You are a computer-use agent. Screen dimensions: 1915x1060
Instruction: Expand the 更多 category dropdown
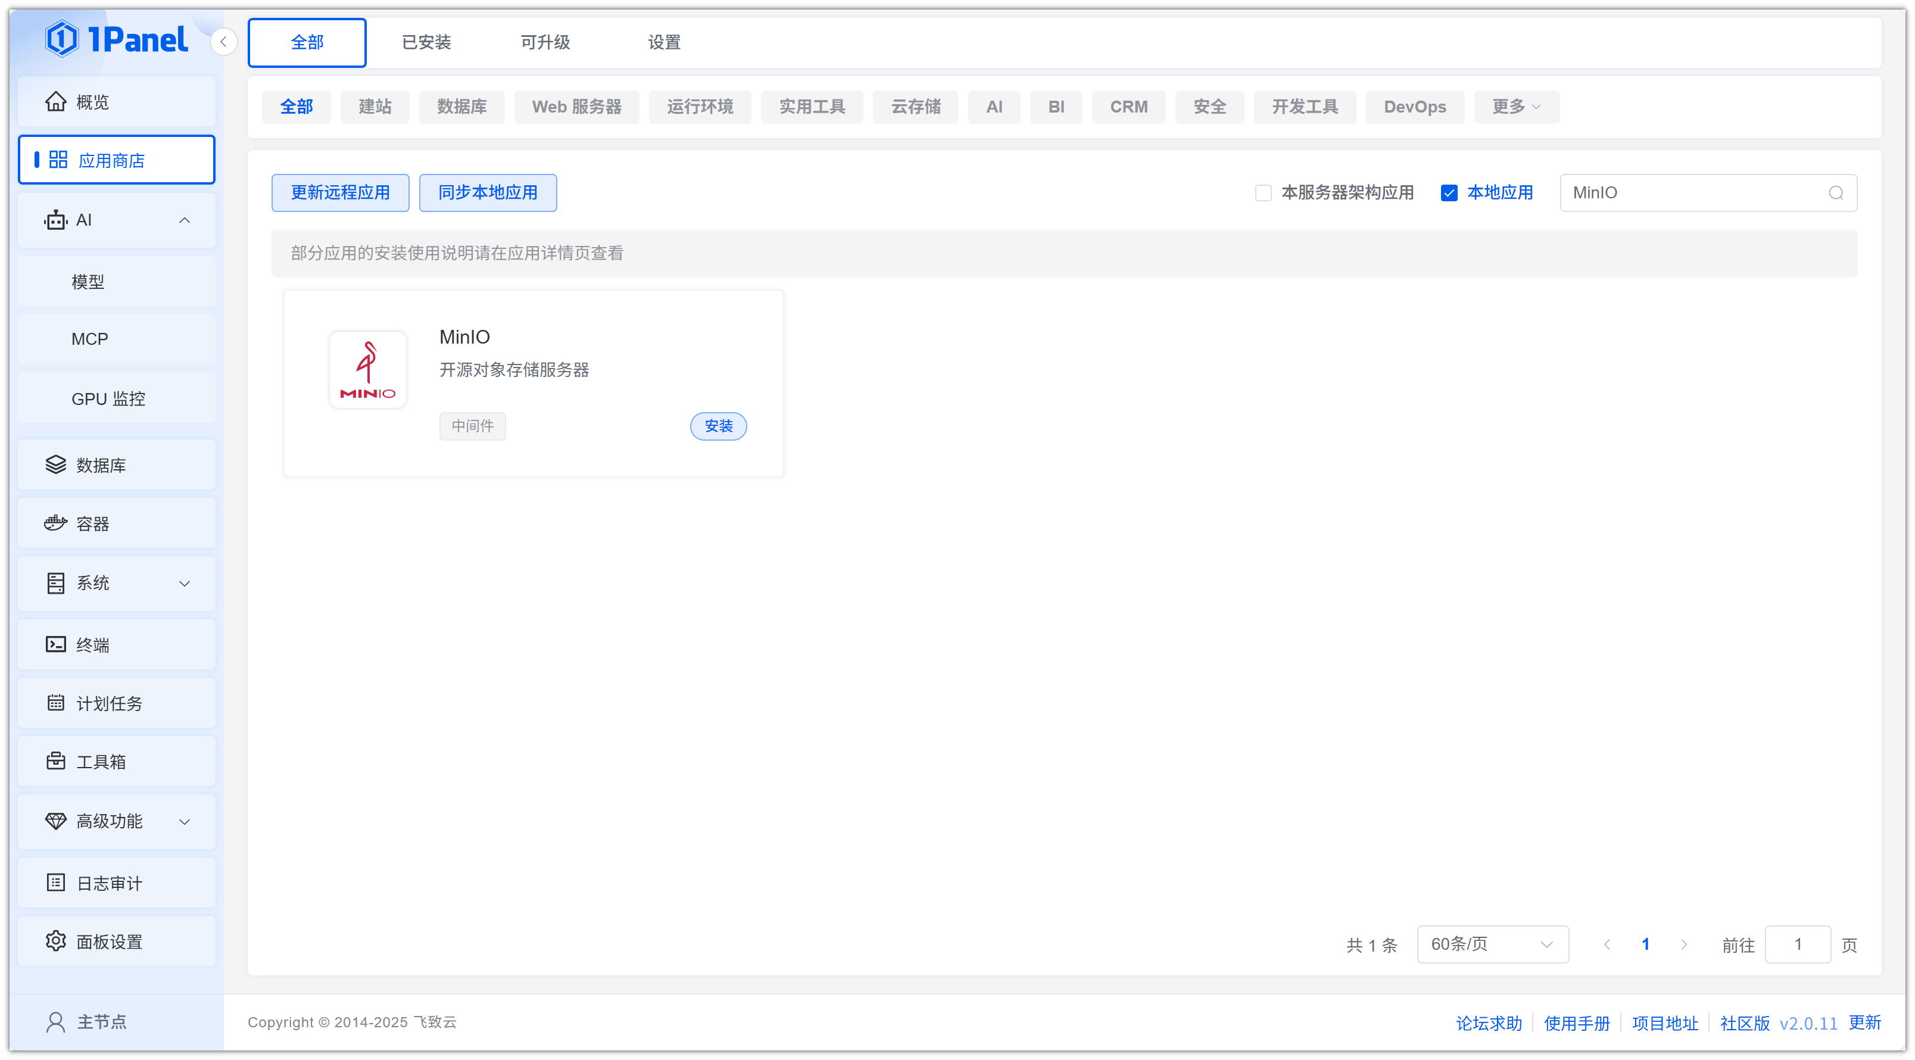click(x=1515, y=107)
